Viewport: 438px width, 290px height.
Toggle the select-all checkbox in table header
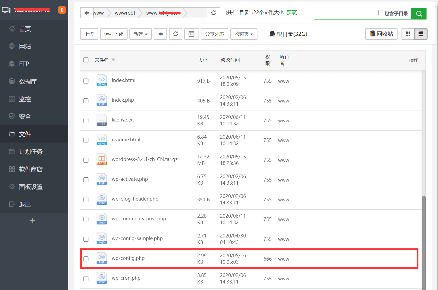pyautogui.click(x=86, y=60)
